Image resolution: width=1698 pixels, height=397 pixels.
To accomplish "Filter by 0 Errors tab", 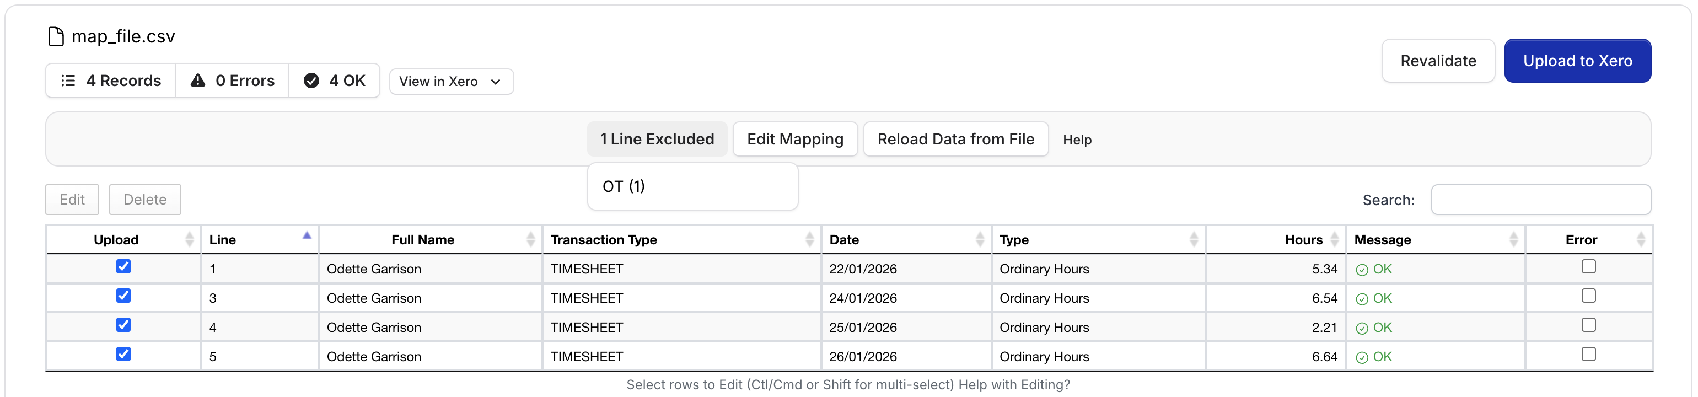I will click(232, 81).
